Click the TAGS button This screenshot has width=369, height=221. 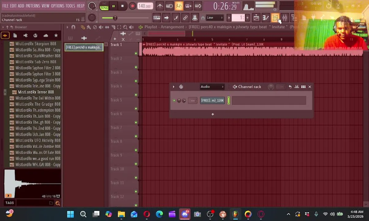[x=10, y=203]
